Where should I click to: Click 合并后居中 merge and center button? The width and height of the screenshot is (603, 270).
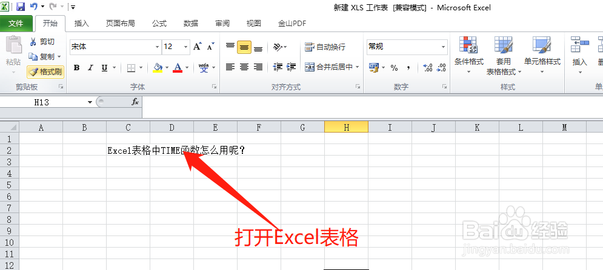(x=328, y=67)
